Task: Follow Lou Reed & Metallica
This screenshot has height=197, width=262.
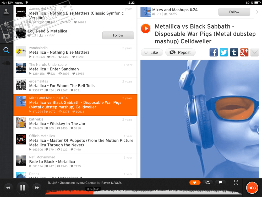Action: point(118,35)
